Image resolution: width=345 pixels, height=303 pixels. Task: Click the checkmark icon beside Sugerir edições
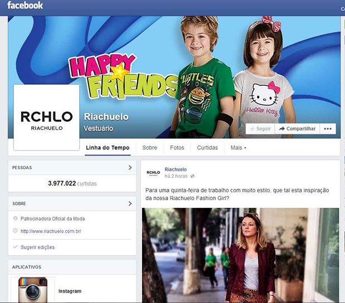pyautogui.click(x=15, y=247)
